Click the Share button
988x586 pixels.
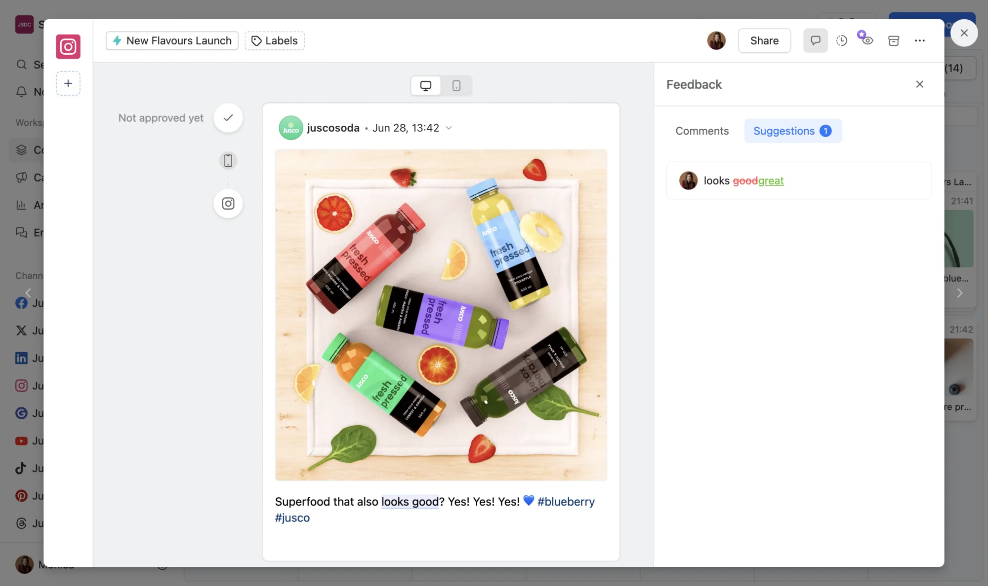764,40
